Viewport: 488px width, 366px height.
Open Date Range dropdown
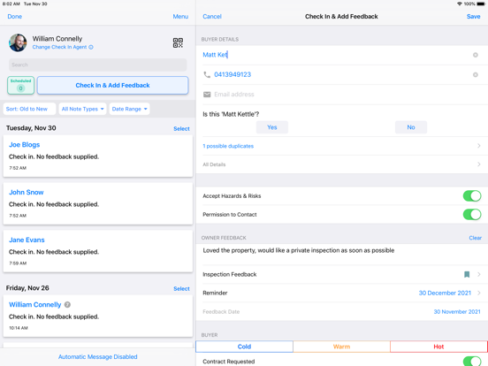pos(129,109)
